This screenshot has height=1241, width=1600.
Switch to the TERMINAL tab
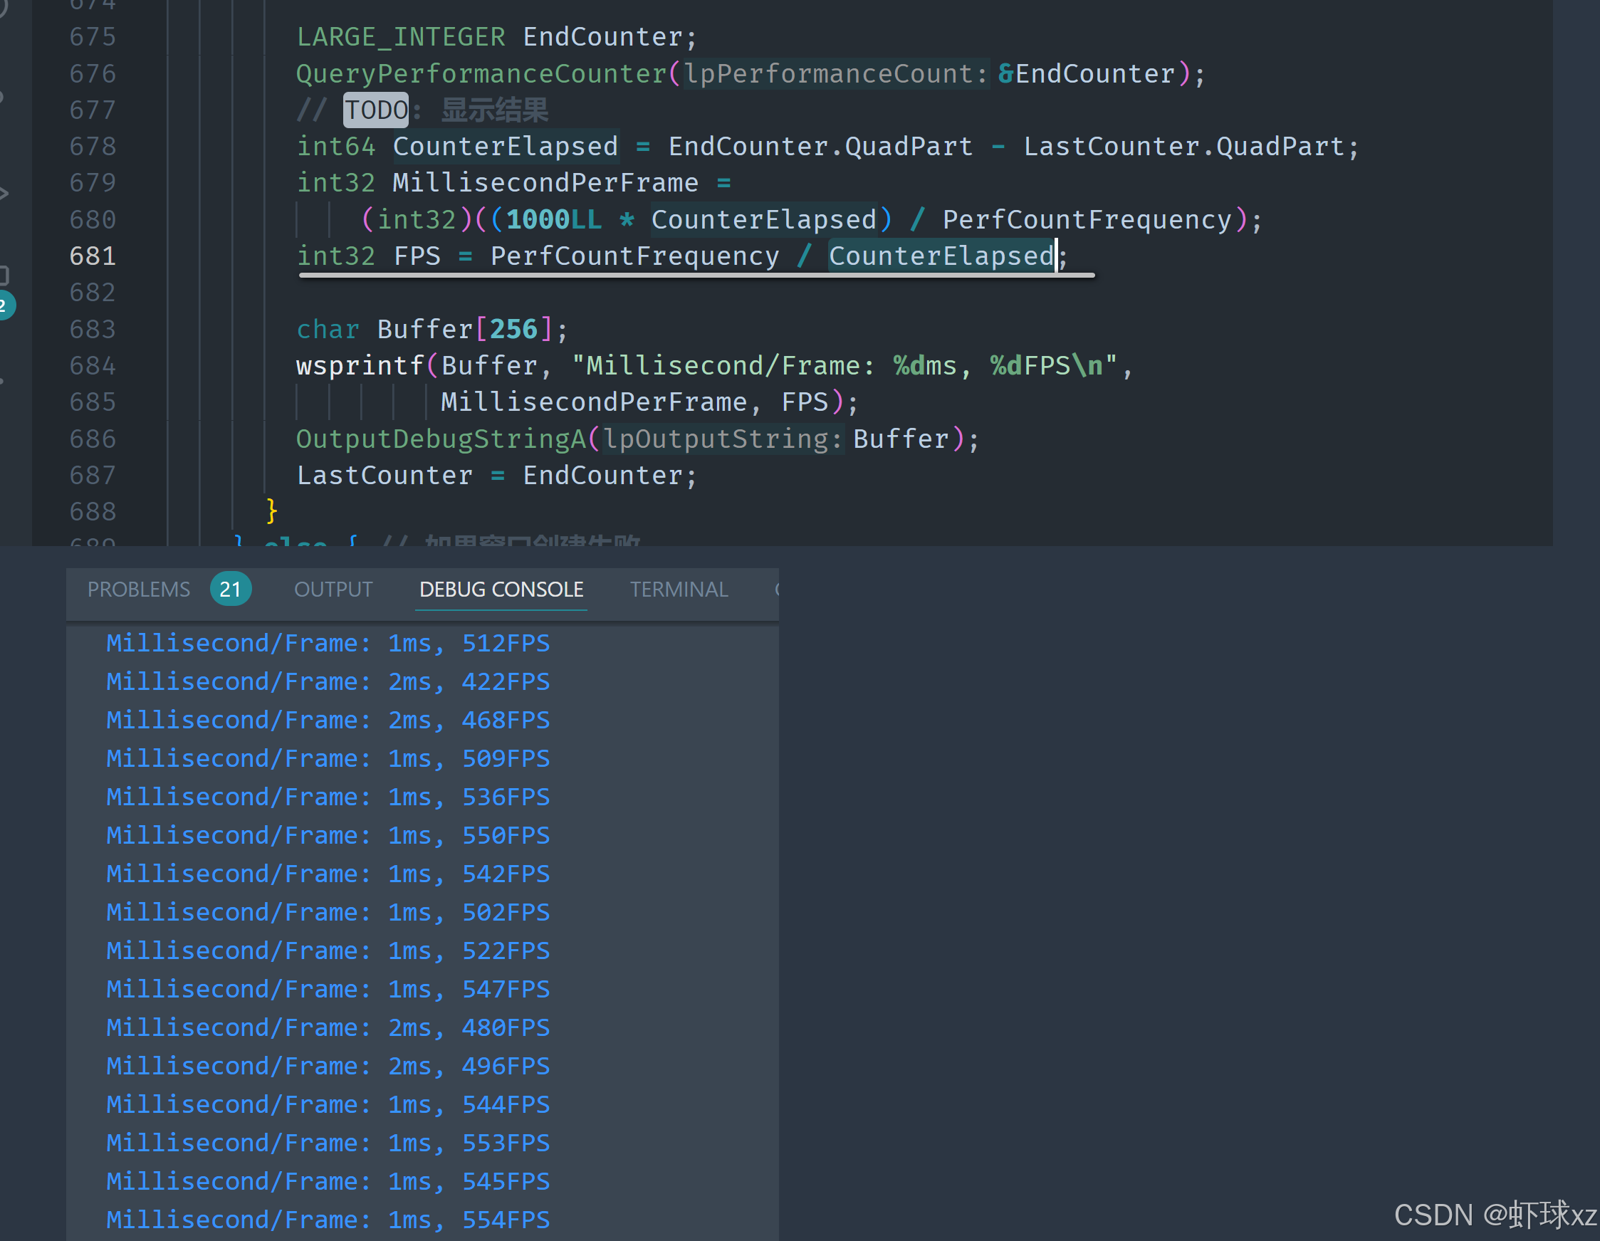(679, 589)
